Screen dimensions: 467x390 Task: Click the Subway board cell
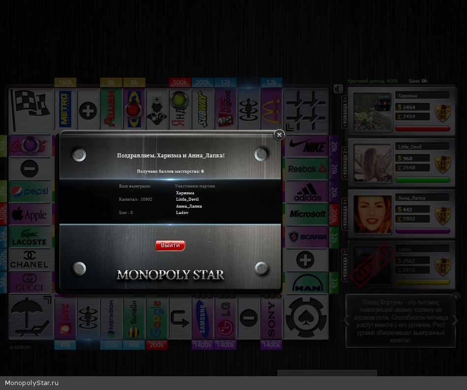click(202, 109)
